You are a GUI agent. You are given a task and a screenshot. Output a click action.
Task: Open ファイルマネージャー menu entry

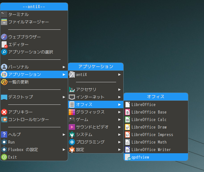pyautogui.click(x=34, y=22)
